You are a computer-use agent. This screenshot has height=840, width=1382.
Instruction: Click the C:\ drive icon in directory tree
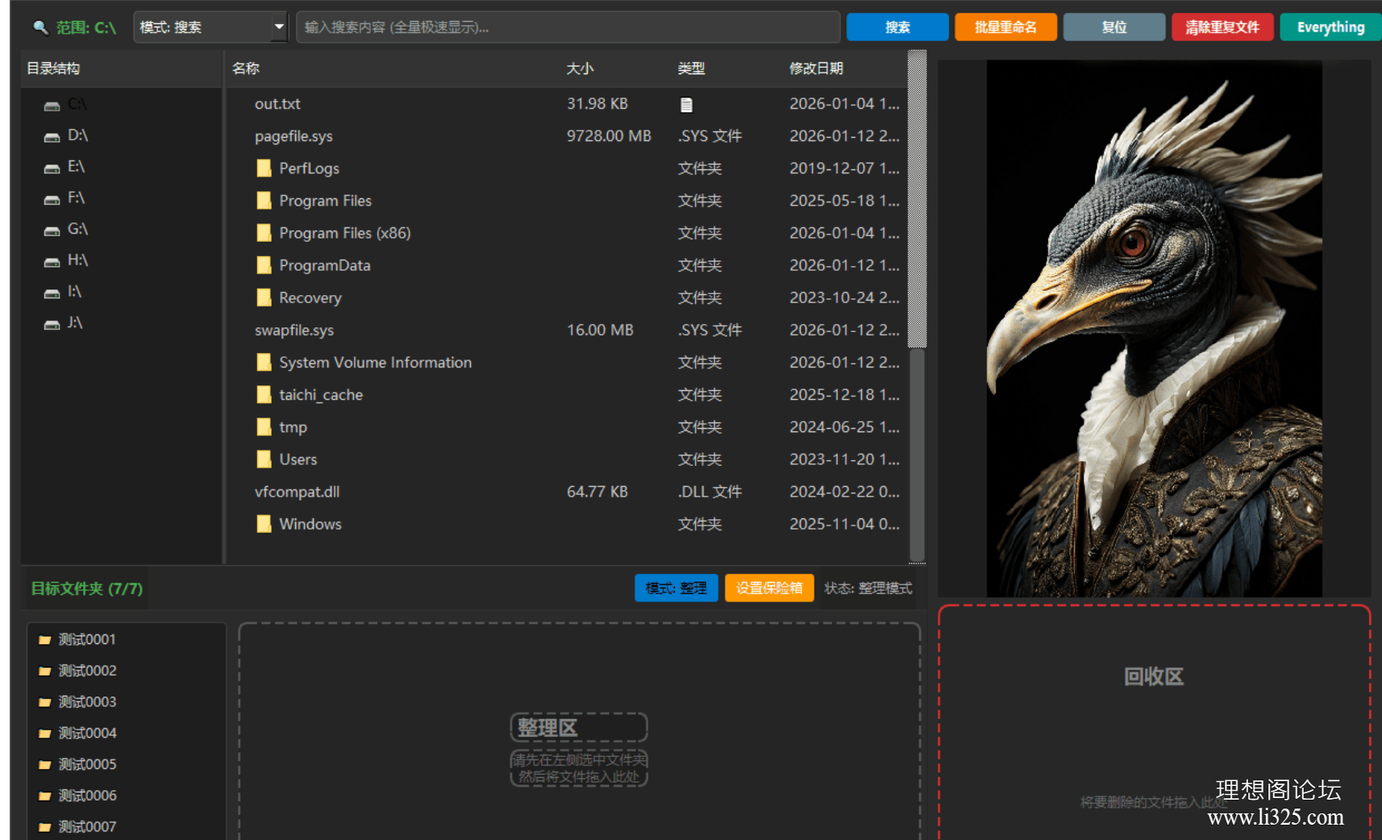[51, 105]
